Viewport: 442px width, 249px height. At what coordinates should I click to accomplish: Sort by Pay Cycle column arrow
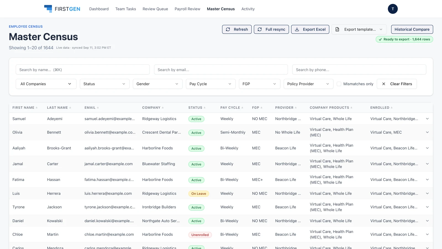tap(242, 108)
